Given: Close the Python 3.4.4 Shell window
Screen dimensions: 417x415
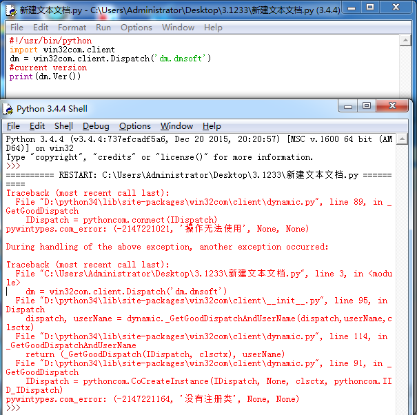Looking at the screenshot, I should pos(393,106).
